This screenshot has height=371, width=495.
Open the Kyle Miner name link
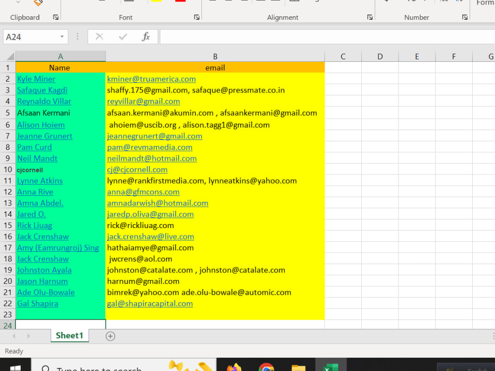(x=36, y=79)
